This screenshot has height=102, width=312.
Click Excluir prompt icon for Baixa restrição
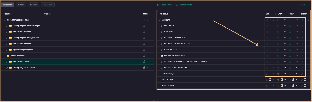(302, 74)
